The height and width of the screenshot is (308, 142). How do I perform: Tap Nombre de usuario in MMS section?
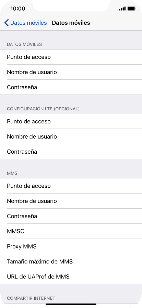point(71,201)
